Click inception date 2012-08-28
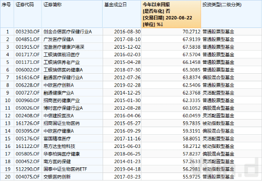Viewport: 262px width, 181px height. coord(127,108)
